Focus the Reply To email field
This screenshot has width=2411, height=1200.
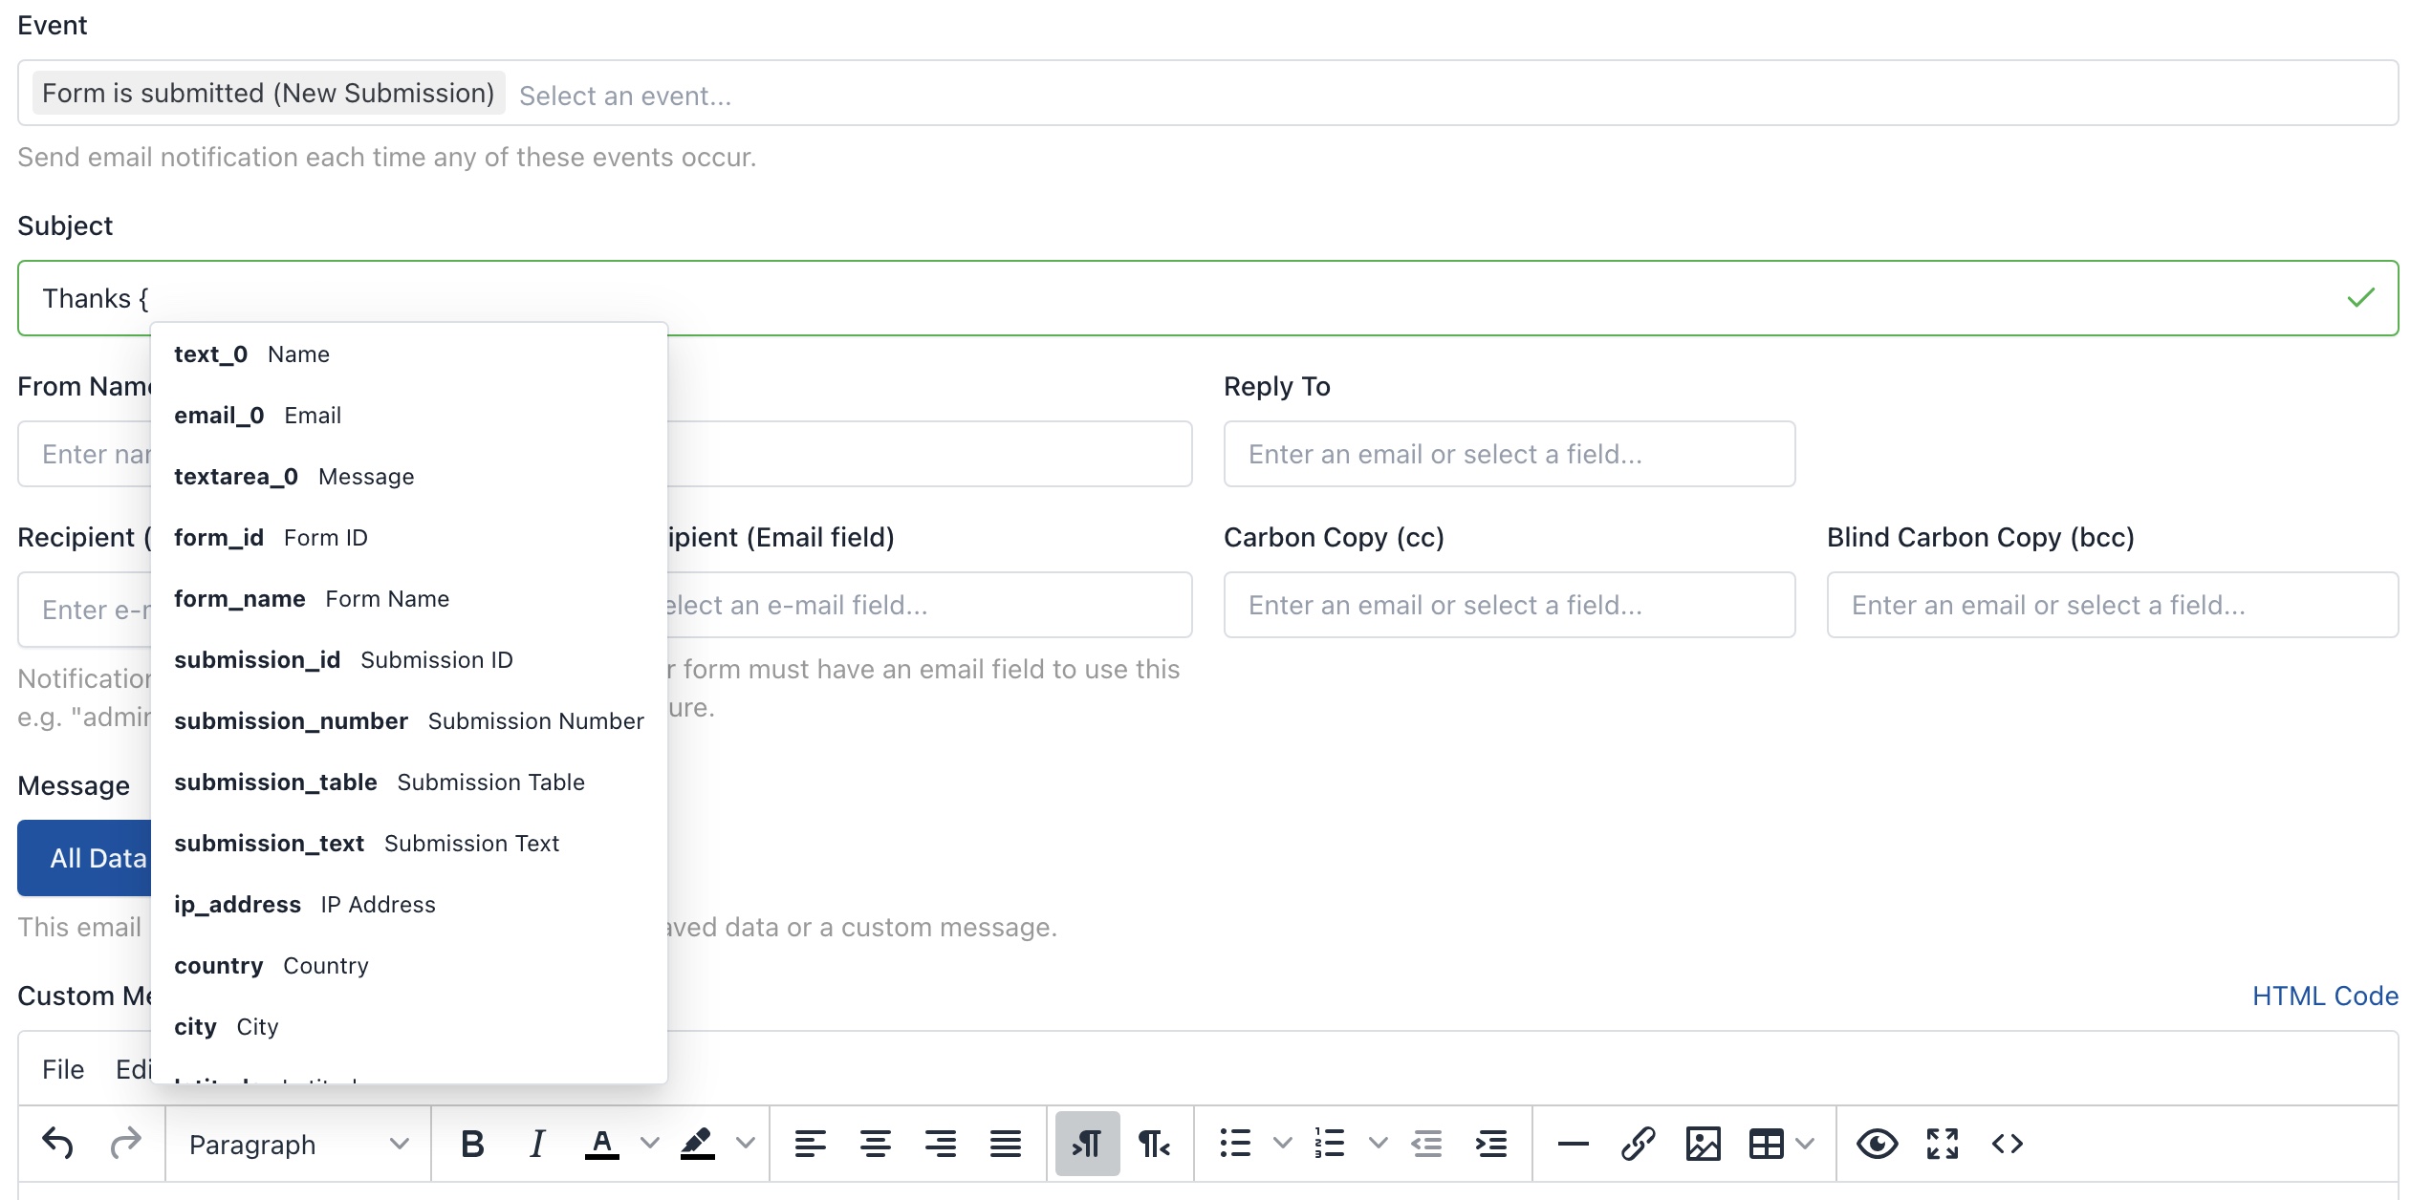1510,454
